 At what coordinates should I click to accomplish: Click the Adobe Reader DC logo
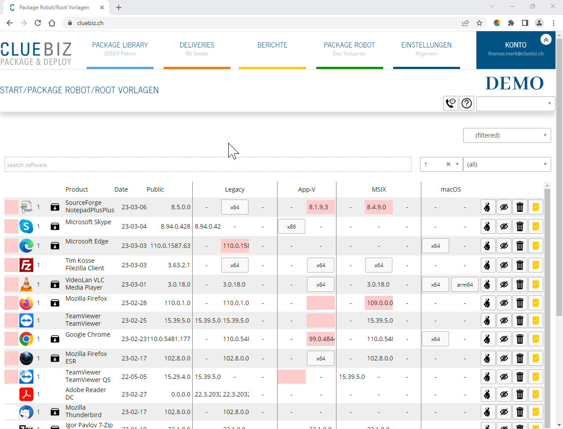tap(26, 394)
